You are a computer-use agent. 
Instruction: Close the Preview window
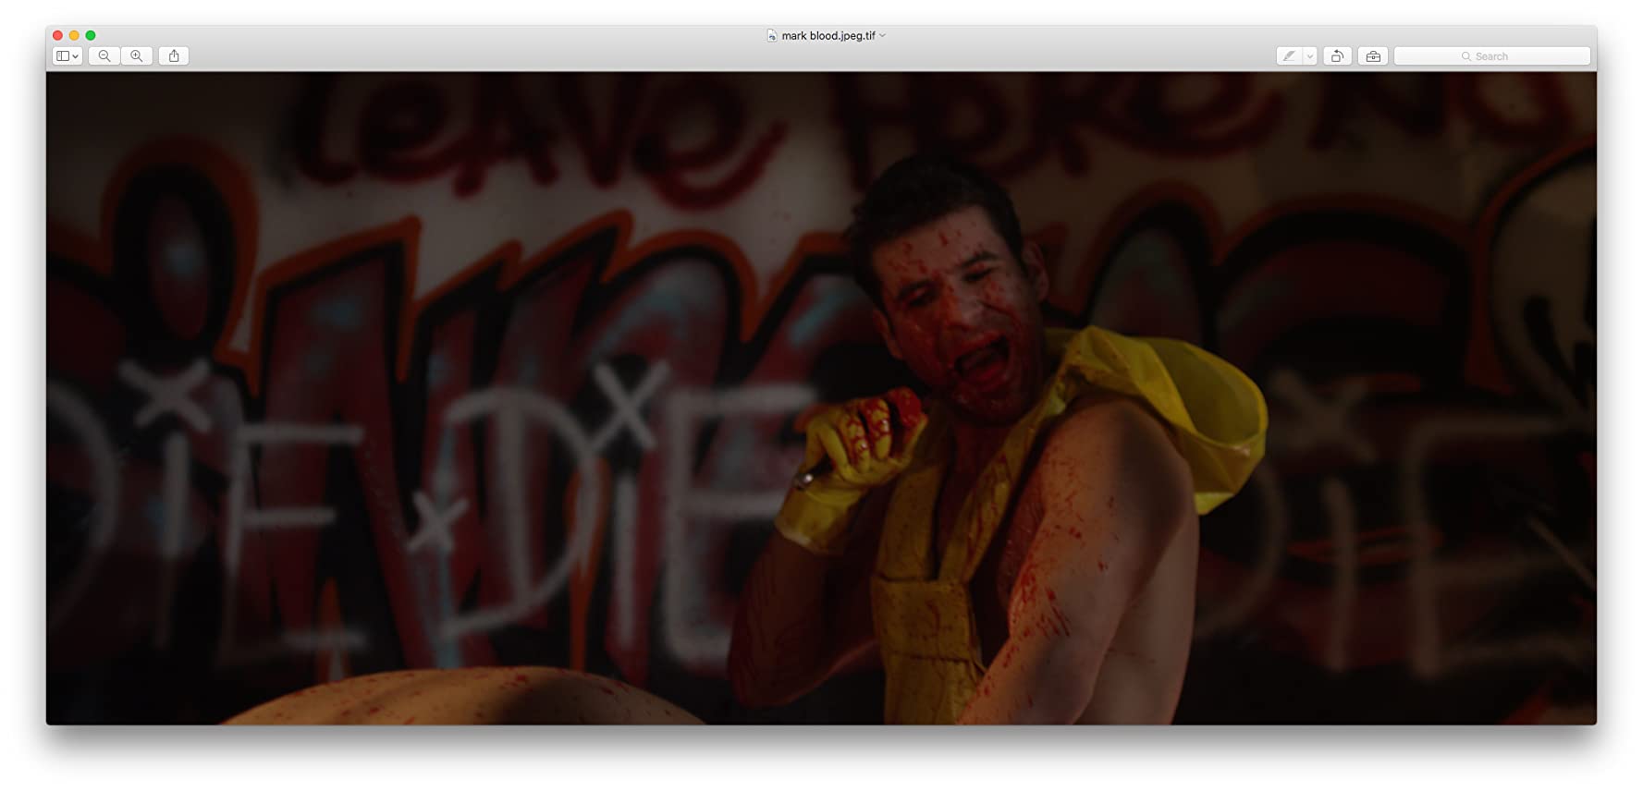(57, 35)
